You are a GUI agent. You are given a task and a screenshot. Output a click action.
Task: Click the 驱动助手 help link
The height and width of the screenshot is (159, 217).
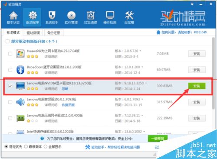(115, 147)
